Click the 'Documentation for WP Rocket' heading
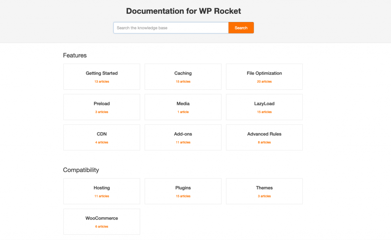This screenshot has width=391, height=240. (183, 11)
